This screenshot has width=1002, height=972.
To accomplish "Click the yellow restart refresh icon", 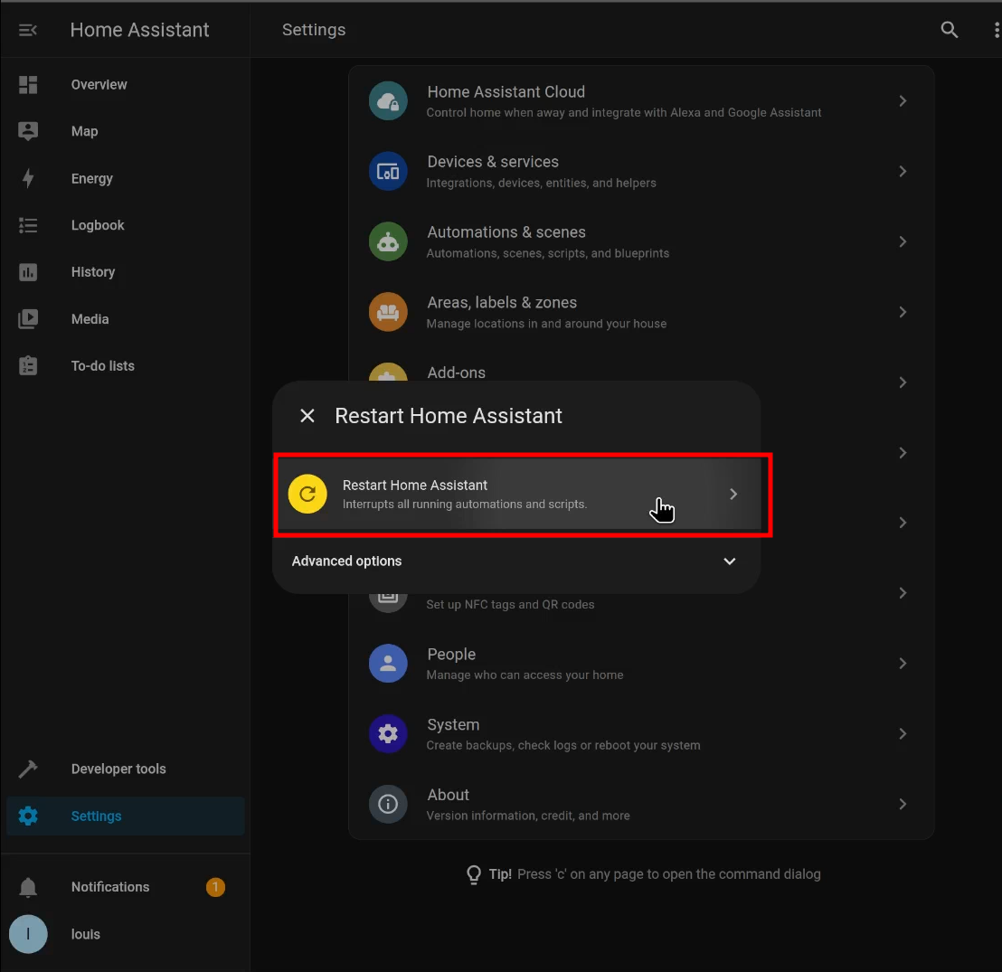I will tap(307, 494).
